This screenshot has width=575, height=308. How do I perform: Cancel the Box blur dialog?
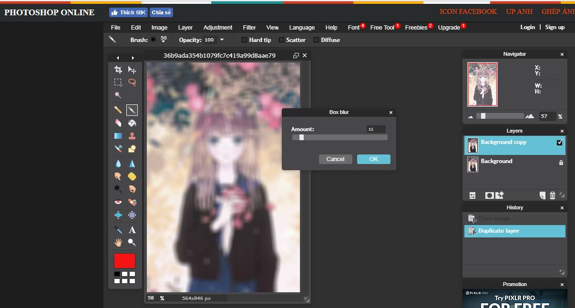coord(335,159)
